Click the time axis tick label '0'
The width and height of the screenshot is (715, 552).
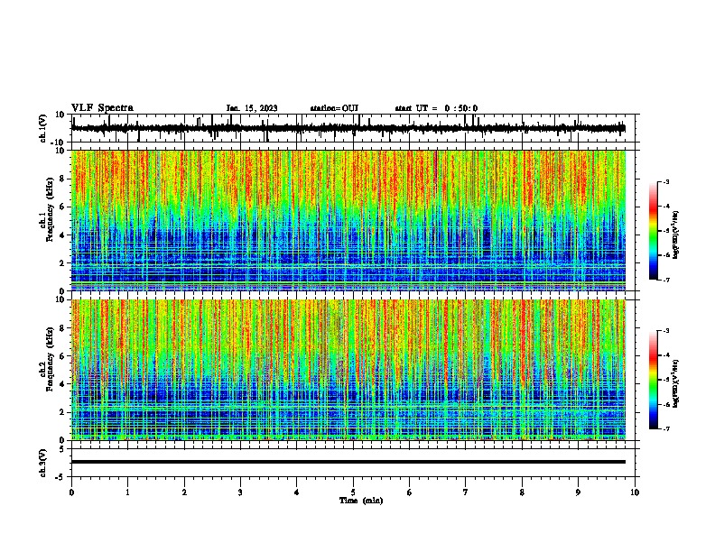71,492
